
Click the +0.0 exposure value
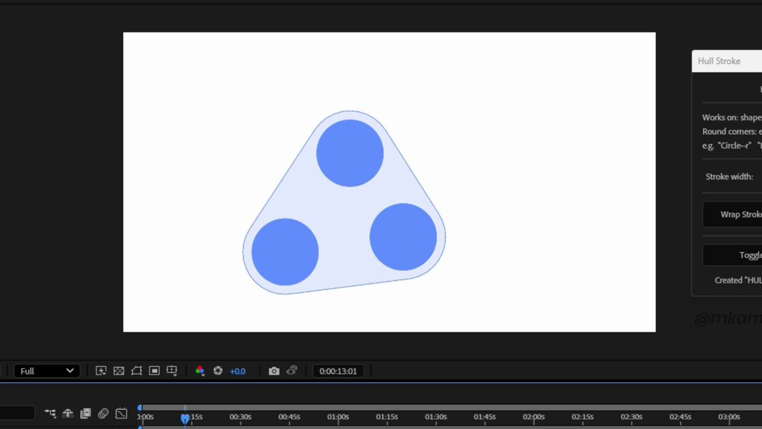pyautogui.click(x=237, y=371)
